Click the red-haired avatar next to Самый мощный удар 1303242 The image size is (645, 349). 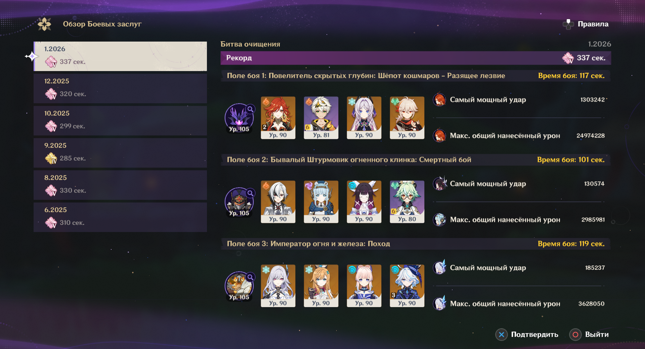[x=439, y=100]
